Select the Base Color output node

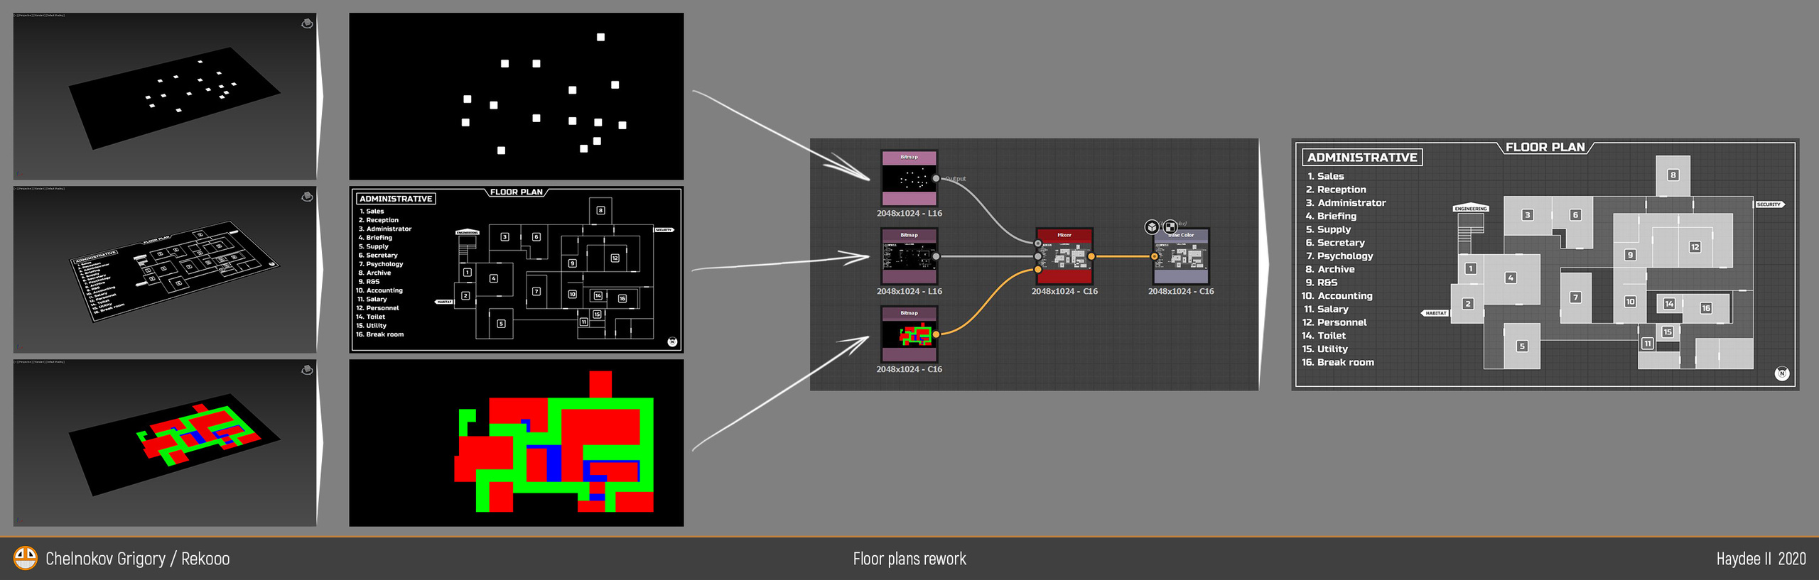(x=1180, y=256)
